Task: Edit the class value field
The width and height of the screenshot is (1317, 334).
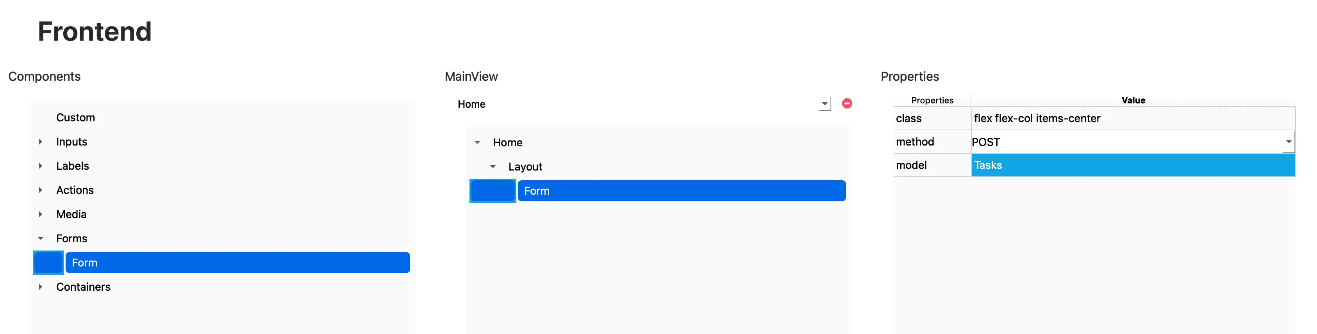Action: point(1133,118)
